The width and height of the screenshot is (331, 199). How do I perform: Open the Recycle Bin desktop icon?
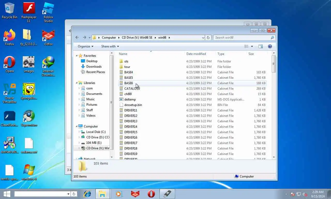(x=10, y=10)
